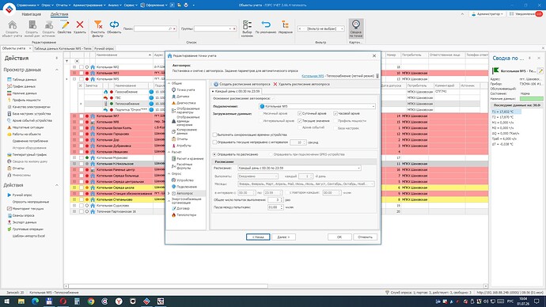Select the poll by schedule radio button

coord(214,154)
